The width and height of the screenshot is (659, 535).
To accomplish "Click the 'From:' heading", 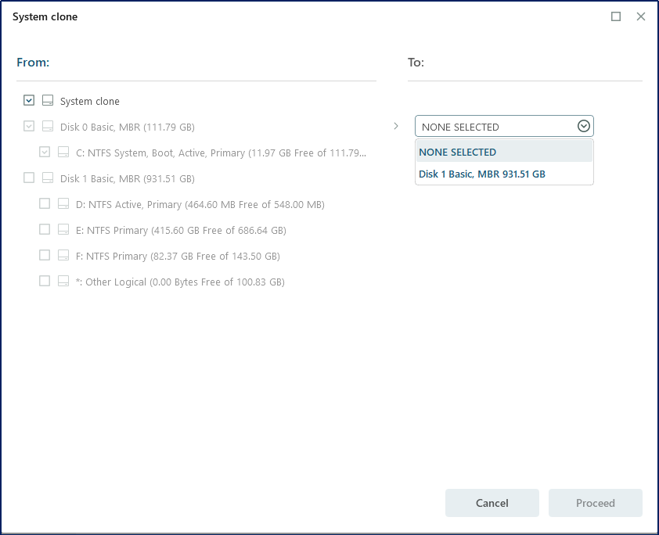I will 33,62.
